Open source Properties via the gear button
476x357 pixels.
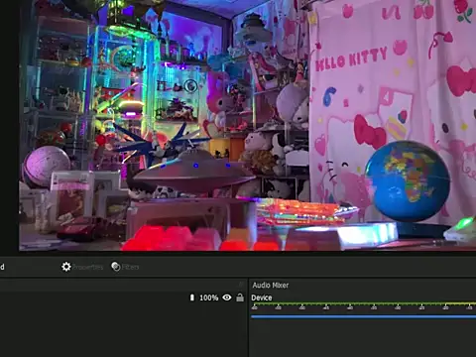pyautogui.click(x=82, y=267)
